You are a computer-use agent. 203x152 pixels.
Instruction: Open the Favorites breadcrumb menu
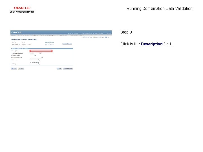13,35
